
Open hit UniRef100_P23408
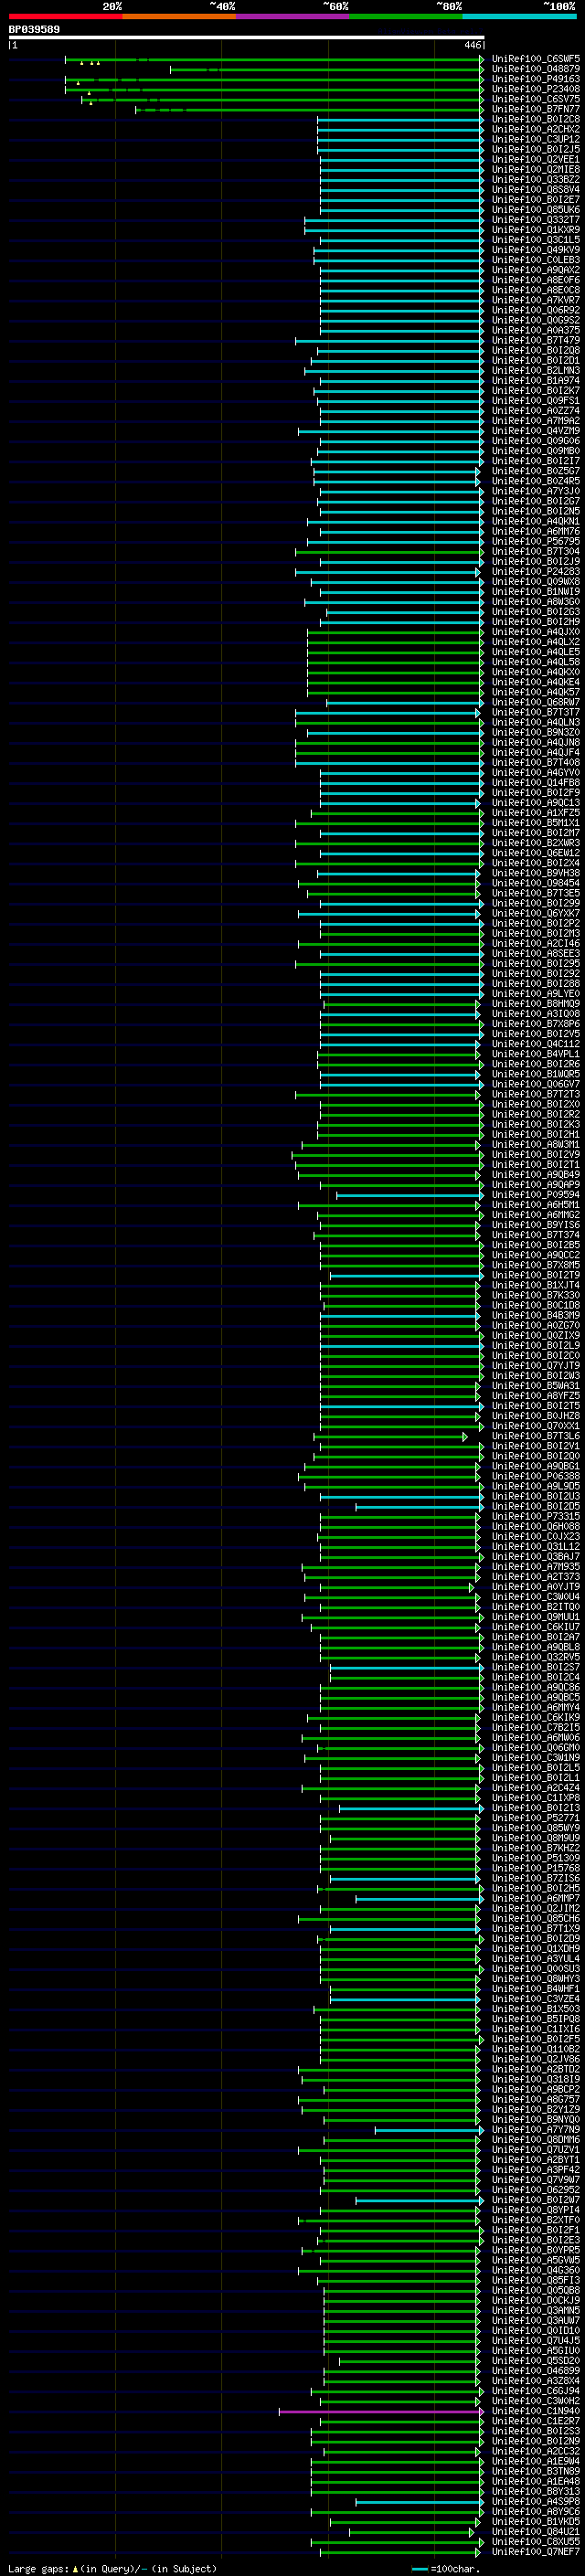(x=536, y=89)
